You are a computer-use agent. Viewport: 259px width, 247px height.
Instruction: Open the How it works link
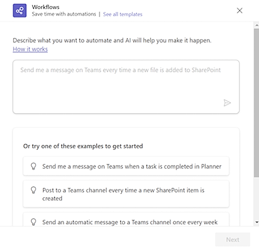pos(30,49)
